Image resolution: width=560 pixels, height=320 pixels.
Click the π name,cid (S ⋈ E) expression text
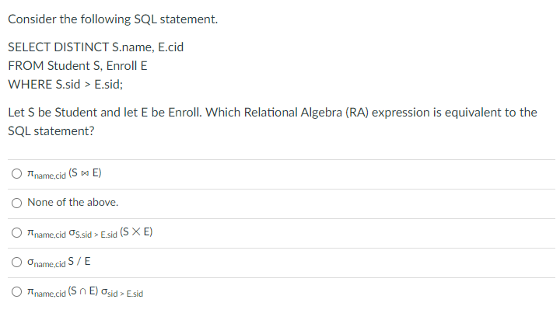[x=65, y=174]
